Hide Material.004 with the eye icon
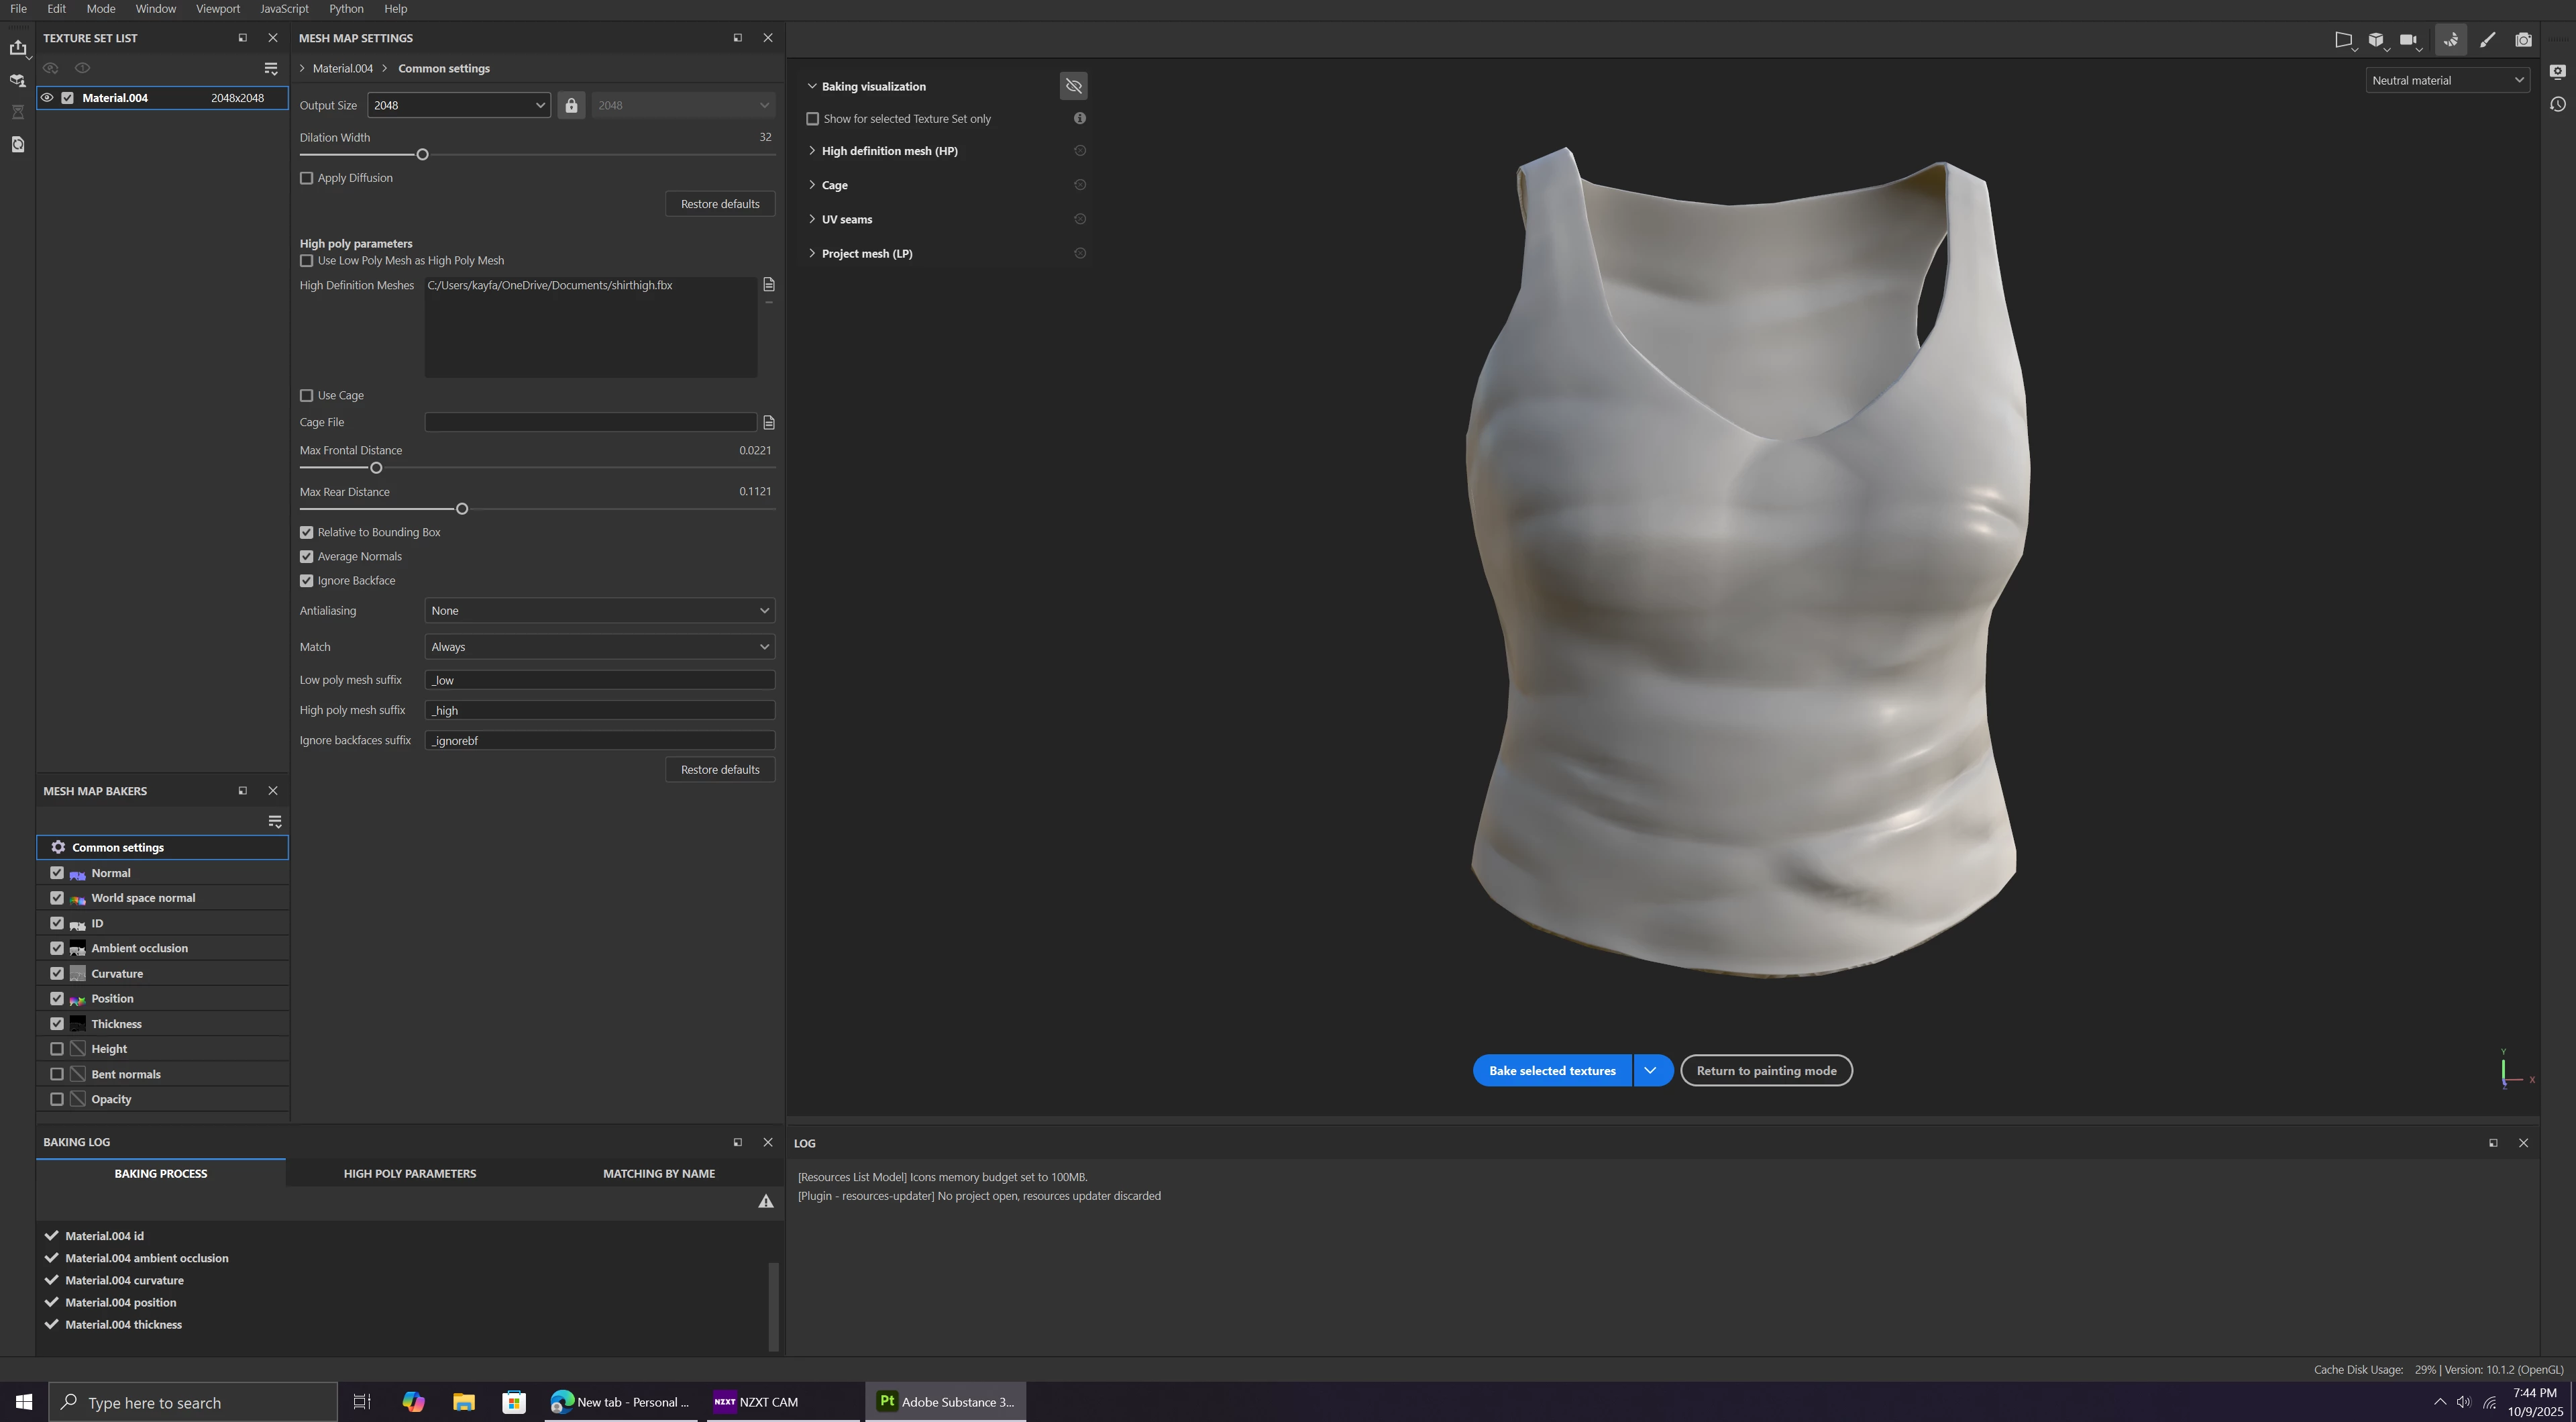 click(x=47, y=98)
